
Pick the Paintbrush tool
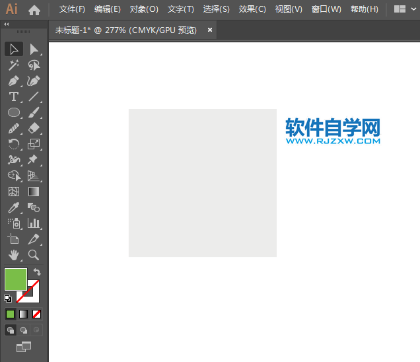coord(34,112)
